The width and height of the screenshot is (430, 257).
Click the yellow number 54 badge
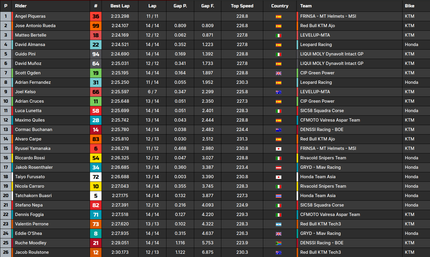coord(96,158)
